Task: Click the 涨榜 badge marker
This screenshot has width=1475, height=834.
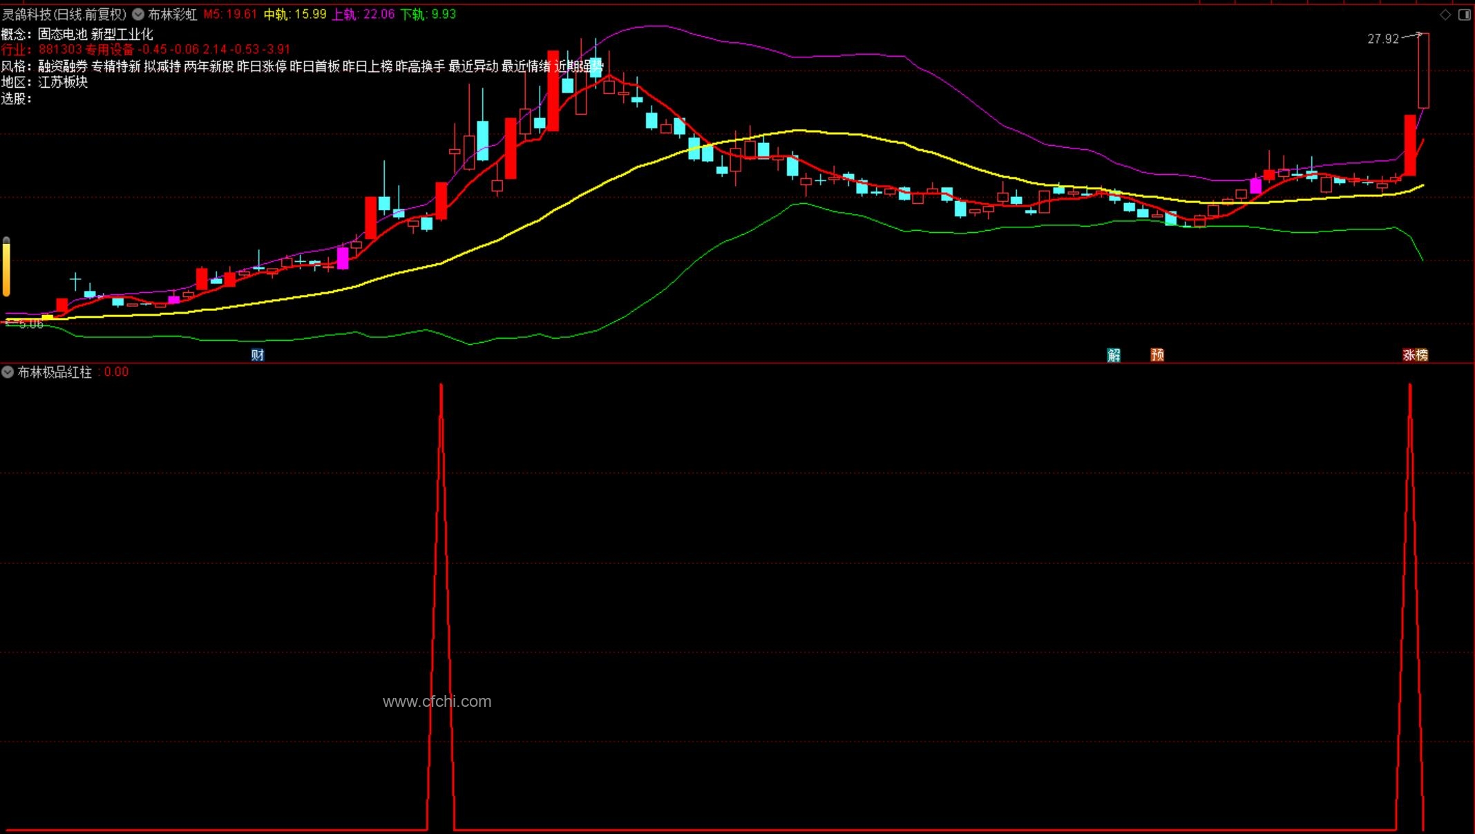Action: coord(1415,355)
